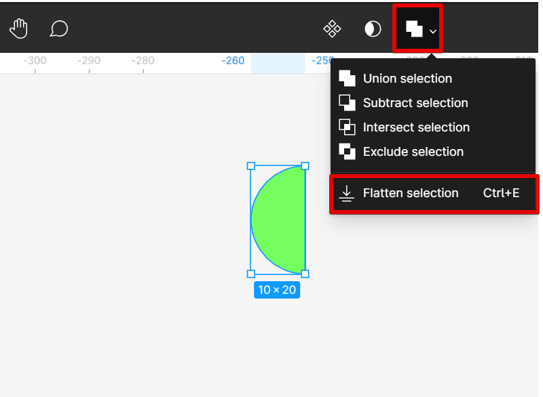Click the Union selection icon

[347, 79]
